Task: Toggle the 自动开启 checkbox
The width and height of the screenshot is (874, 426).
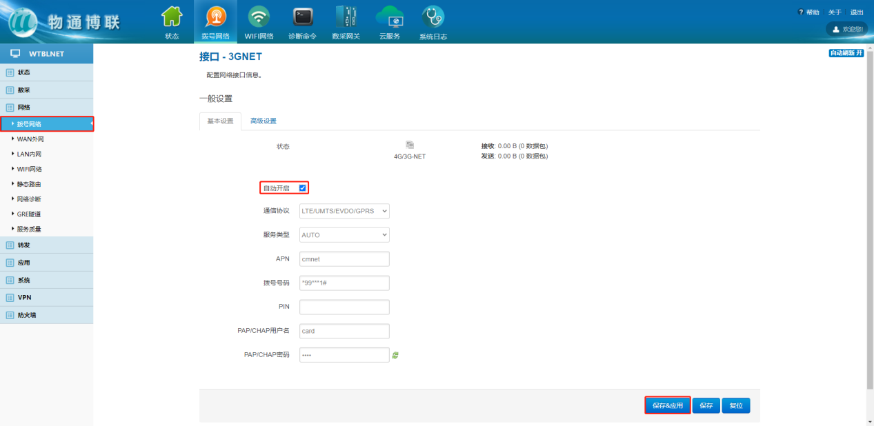Action: point(302,188)
